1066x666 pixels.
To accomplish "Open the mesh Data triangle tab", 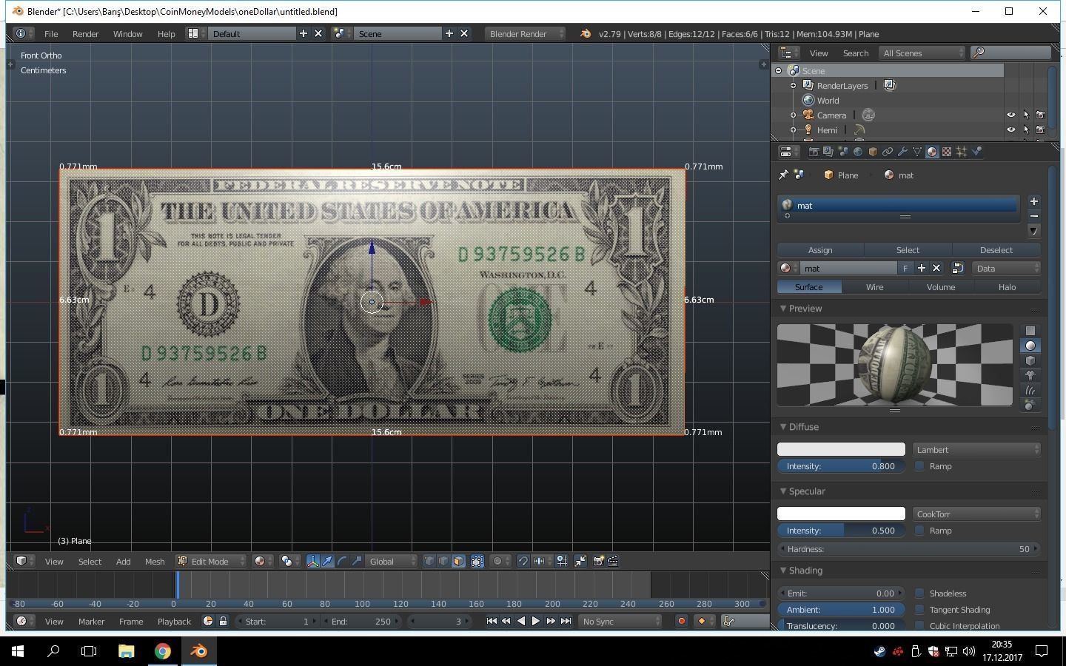I will tap(917, 152).
